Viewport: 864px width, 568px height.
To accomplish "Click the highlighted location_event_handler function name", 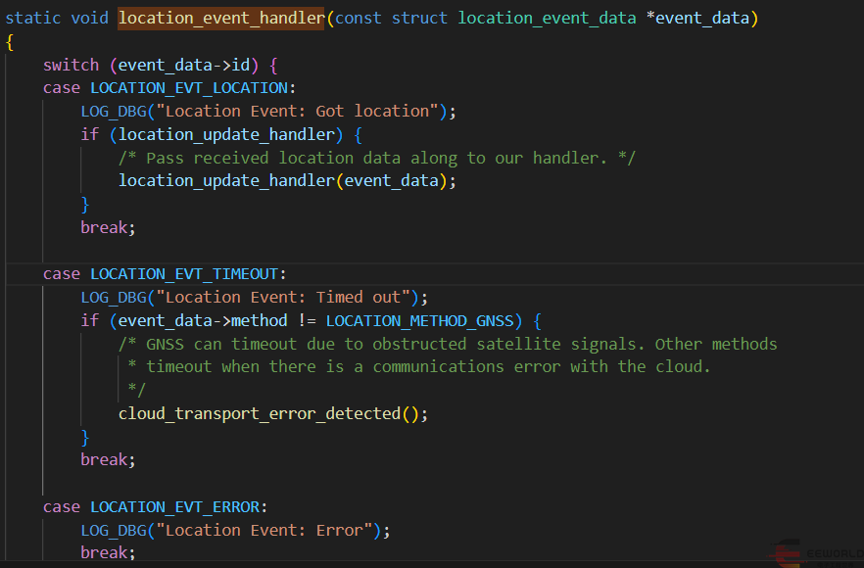I will [x=220, y=18].
